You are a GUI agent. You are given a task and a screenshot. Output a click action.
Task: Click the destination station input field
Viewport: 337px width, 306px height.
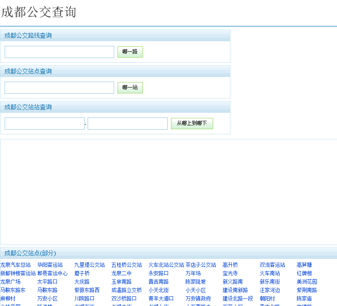click(128, 123)
